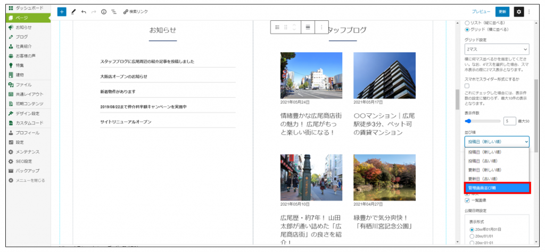Select the pencil edit tool in toolbar
Image resolution: width=545 pixels, height=252 pixels.
pyautogui.click(x=73, y=11)
